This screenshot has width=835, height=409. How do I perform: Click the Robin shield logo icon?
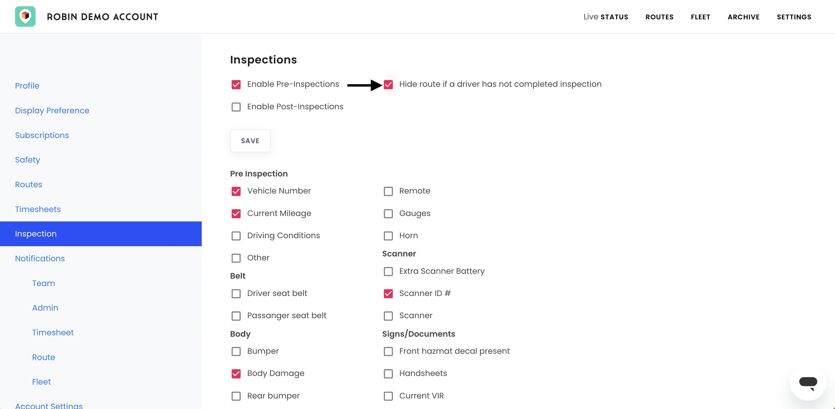pyautogui.click(x=25, y=17)
